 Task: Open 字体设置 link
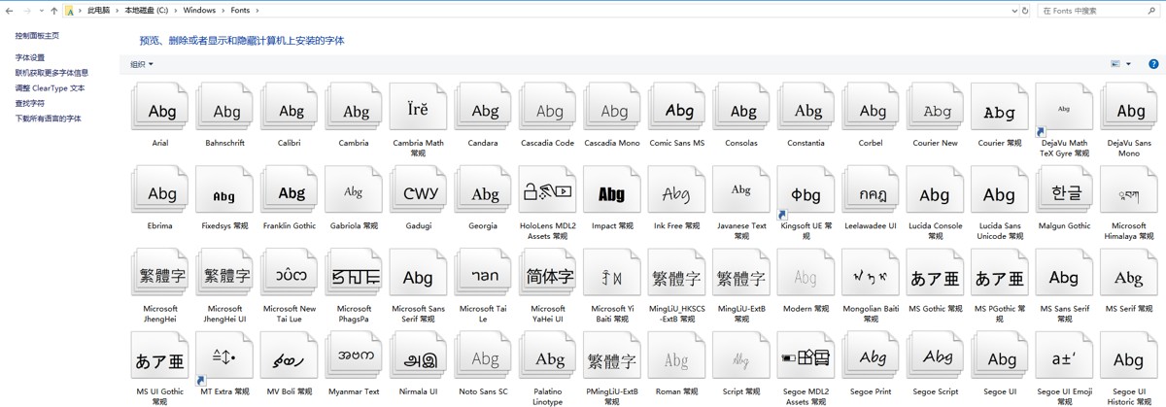point(30,57)
